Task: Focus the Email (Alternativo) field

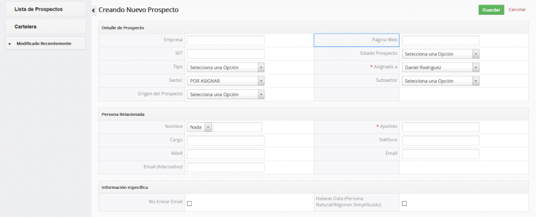Action: 226,167
